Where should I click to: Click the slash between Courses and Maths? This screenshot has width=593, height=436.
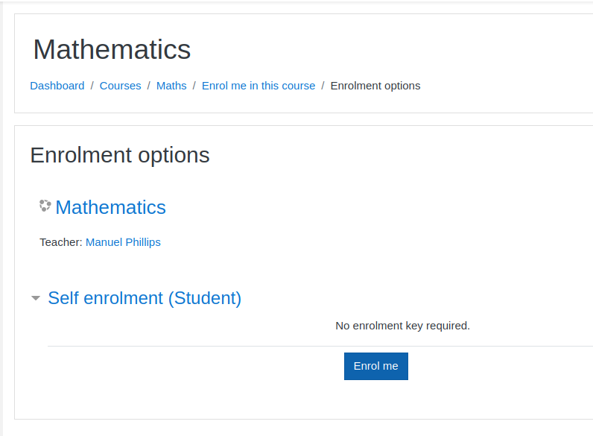coord(149,86)
